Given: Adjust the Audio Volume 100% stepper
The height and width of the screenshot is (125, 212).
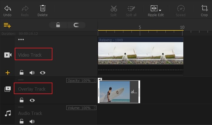Looking at the screenshot, I should pyautogui.click(x=95, y=108).
